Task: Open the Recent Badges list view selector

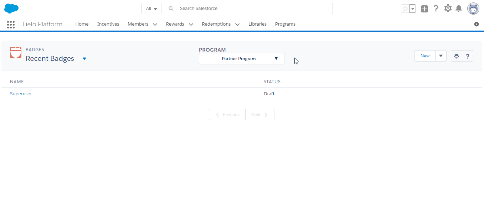Action: pyautogui.click(x=84, y=59)
